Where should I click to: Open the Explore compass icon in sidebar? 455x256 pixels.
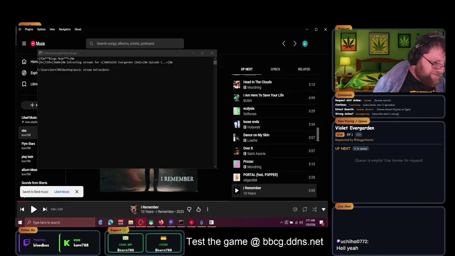24,73
